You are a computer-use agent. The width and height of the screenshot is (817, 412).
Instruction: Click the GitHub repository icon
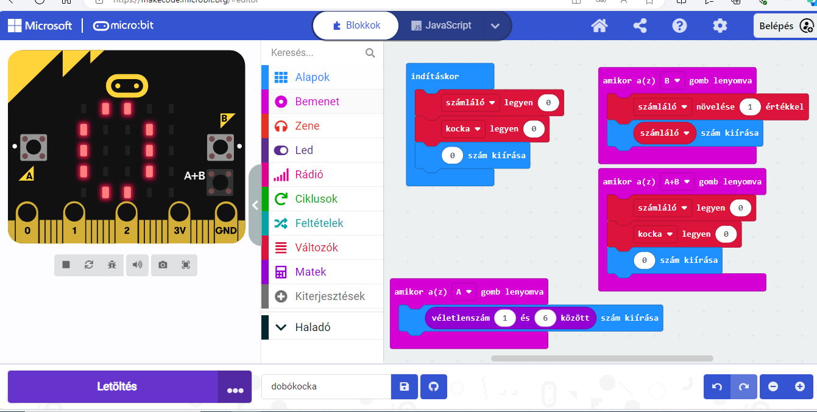pyautogui.click(x=434, y=386)
